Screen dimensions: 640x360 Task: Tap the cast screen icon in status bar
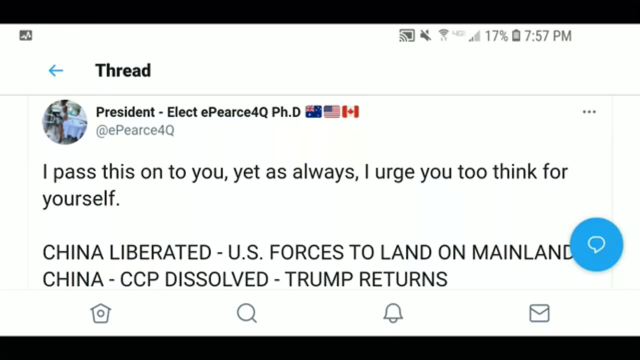pyautogui.click(x=406, y=36)
